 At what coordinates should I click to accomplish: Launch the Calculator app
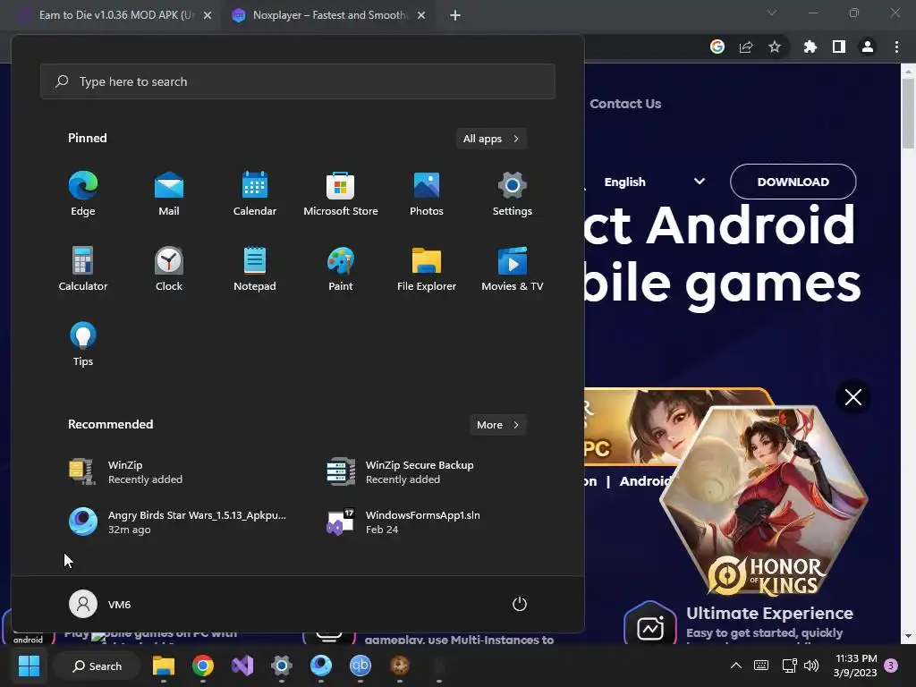tap(83, 268)
